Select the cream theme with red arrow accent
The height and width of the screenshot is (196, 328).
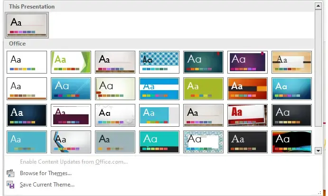[x=115, y=89]
